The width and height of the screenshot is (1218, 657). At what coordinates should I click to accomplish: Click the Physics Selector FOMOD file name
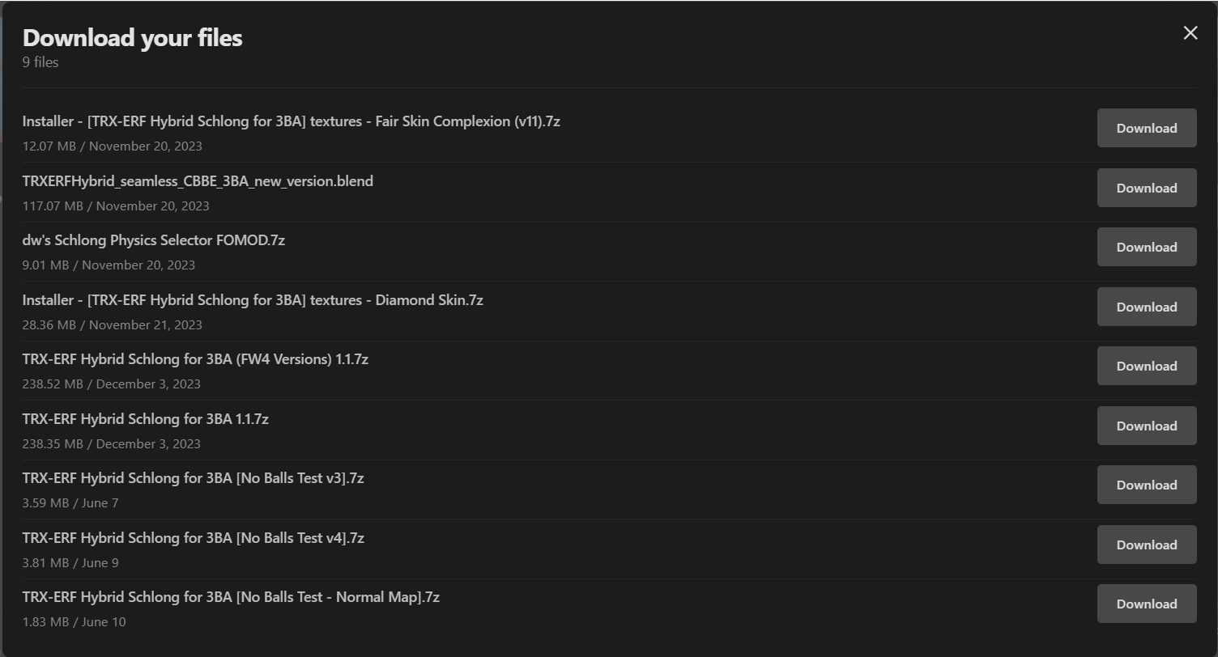(x=154, y=240)
